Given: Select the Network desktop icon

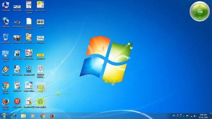Looking at the screenshot, I should tap(6, 22).
